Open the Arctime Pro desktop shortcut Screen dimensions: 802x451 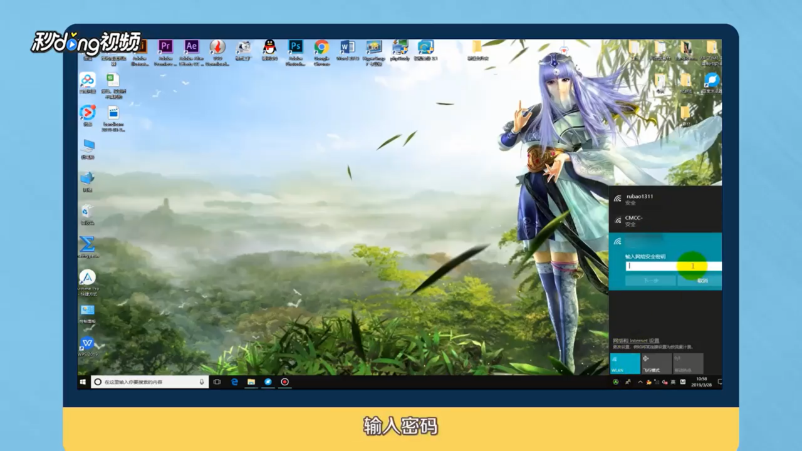87,282
